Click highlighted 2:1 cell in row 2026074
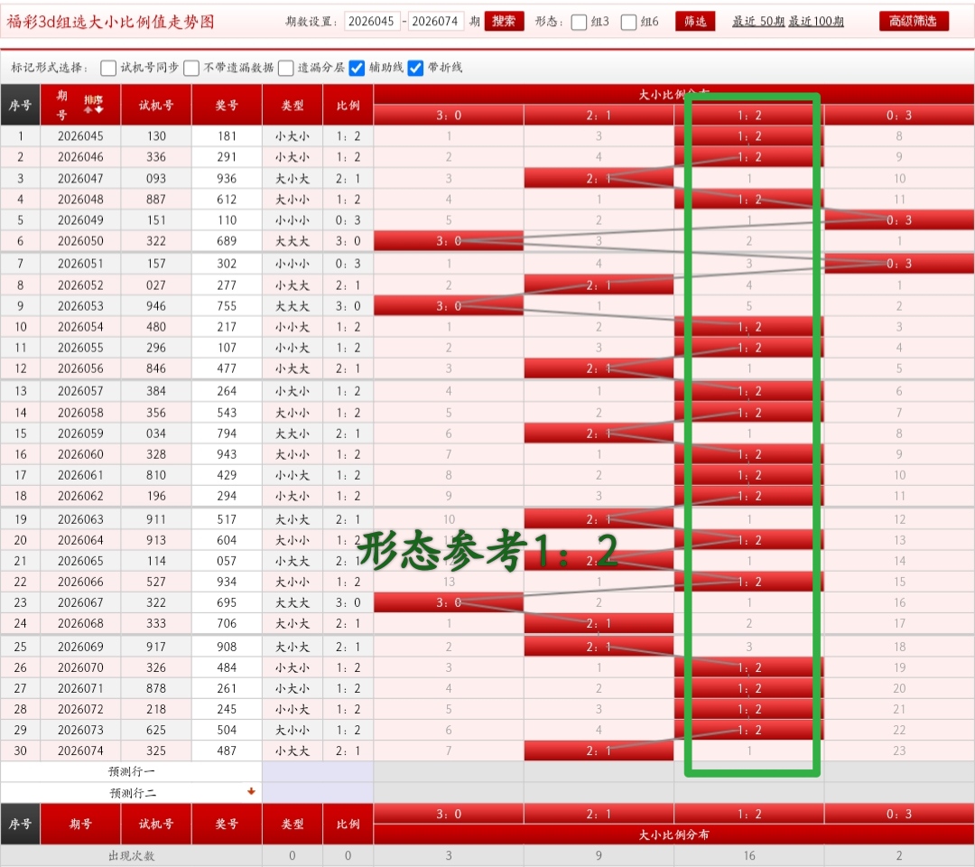 pyautogui.click(x=599, y=750)
